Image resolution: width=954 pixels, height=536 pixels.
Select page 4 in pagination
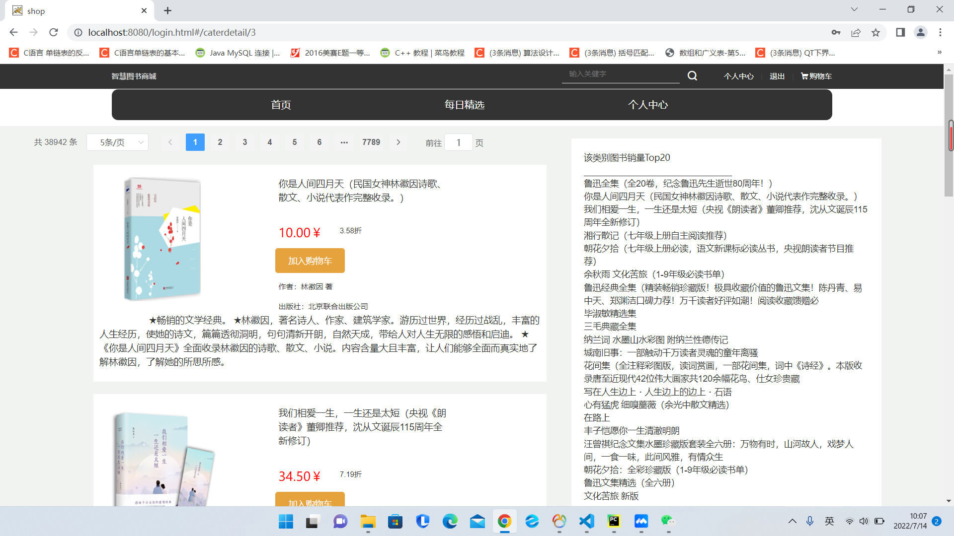(x=270, y=142)
